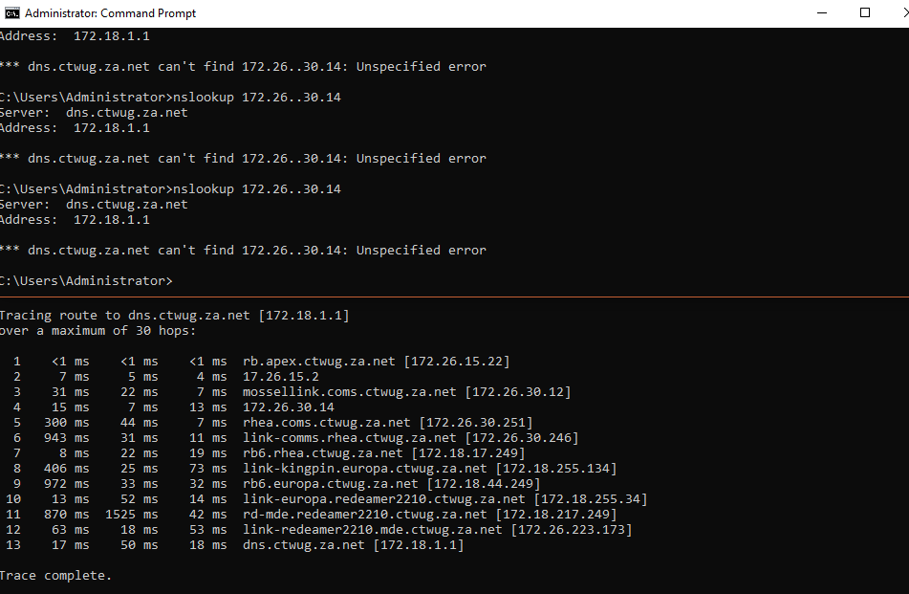909x594 pixels.
Task: Click link-comms.rhea.ctwug.za.net in hop 6
Action: (350, 438)
